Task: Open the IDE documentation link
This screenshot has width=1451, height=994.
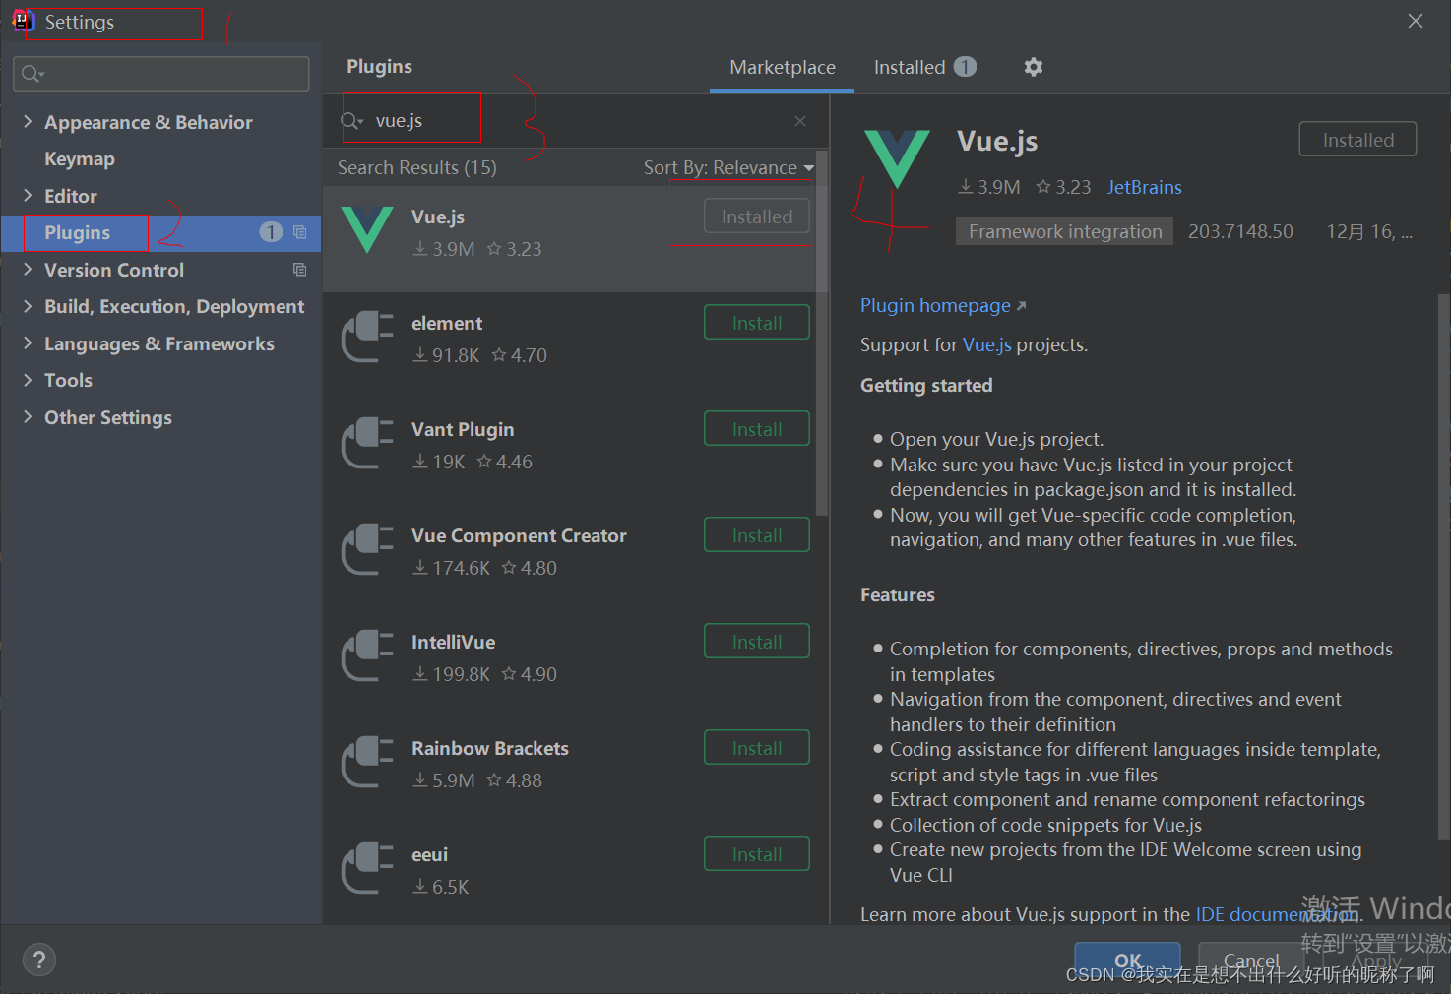Action: (1277, 914)
